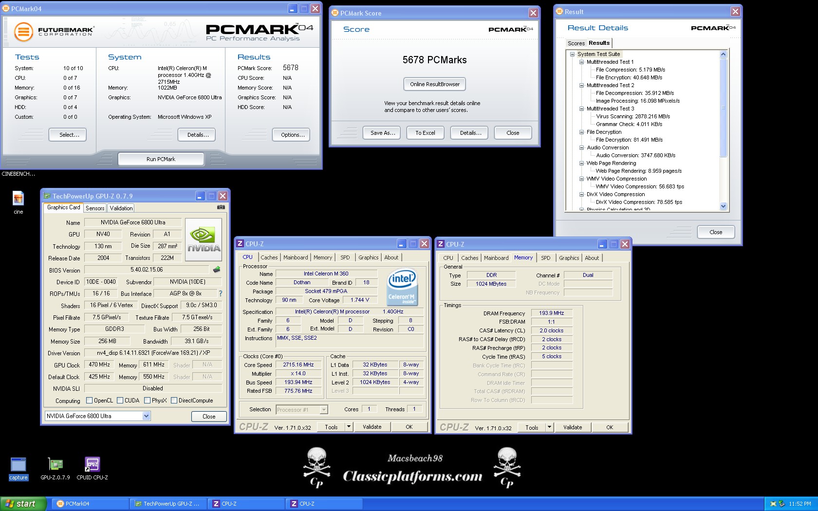Toggle the OpenCL checkbox in GPU-Z
This screenshot has width=818, height=511.
89,401
